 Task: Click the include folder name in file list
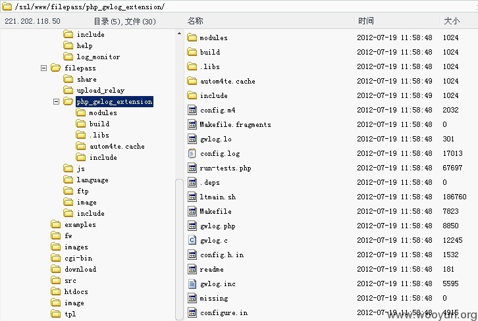tap(214, 95)
